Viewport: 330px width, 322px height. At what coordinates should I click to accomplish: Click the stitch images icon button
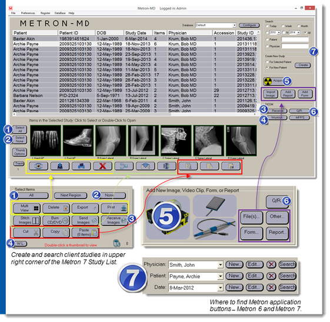tap(124, 166)
